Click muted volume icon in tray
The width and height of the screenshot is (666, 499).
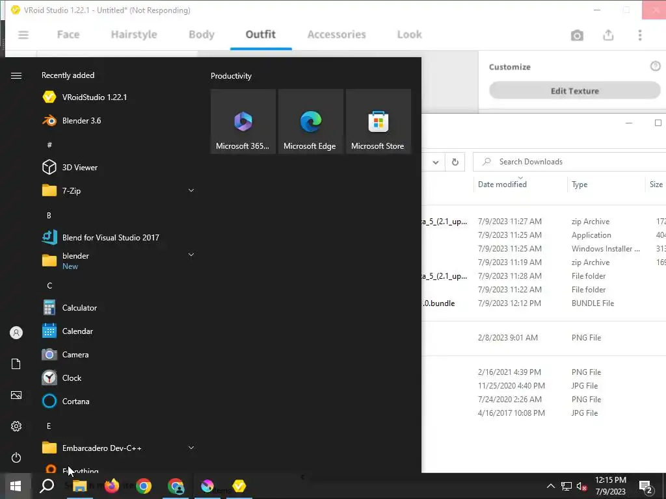581,486
